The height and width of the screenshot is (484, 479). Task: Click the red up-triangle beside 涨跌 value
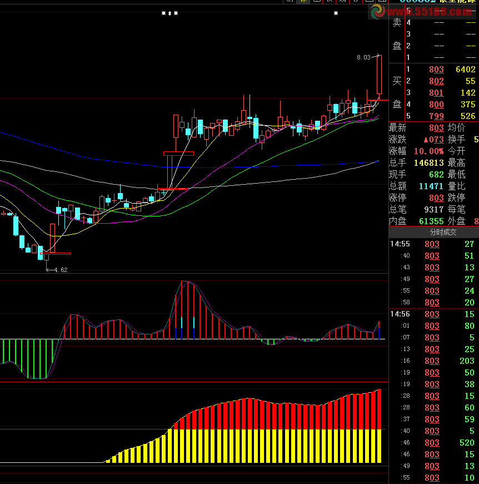point(426,140)
